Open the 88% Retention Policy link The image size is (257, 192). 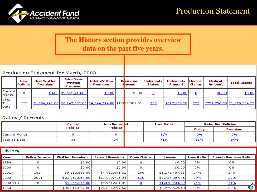[199, 140]
